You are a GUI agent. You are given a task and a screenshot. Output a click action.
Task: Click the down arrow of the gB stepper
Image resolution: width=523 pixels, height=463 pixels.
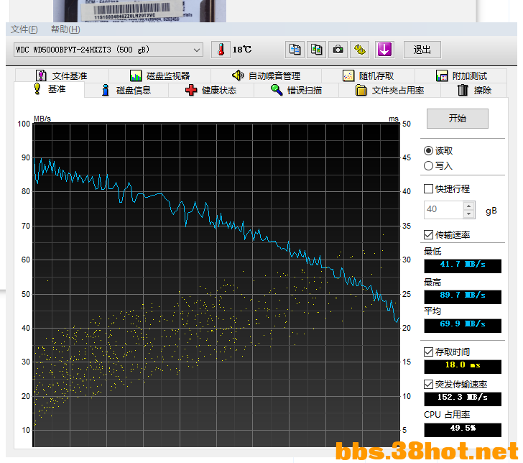pos(469,214)
